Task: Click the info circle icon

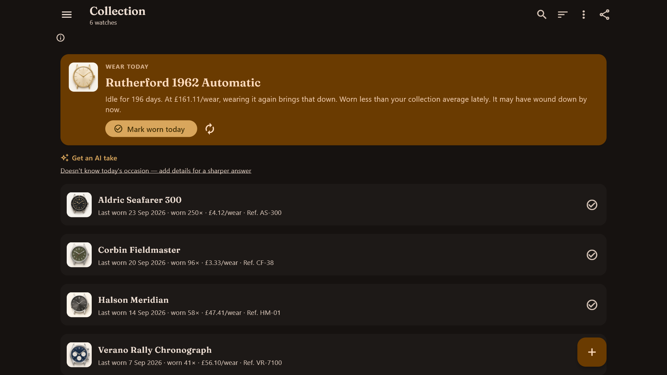Action: [x=60, y=38]
